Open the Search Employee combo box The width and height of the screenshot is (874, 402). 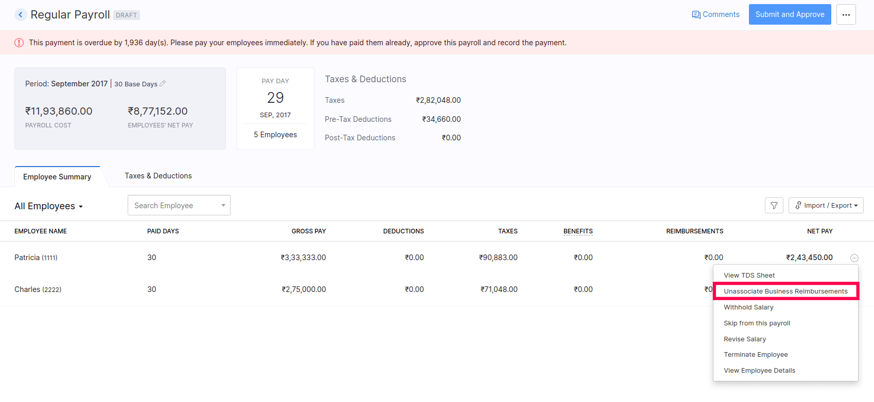[x=179, y=206]
